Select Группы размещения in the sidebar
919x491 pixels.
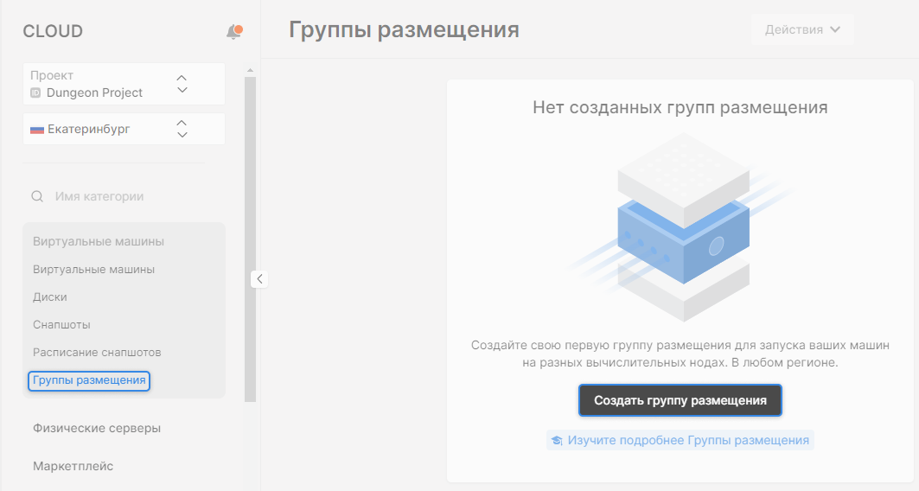(x=89, y=380)
